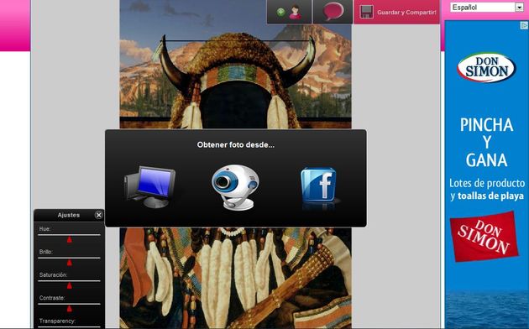Click the Transparency label
This screenshot has height=329, width=529.
click(x=57, y=321)
